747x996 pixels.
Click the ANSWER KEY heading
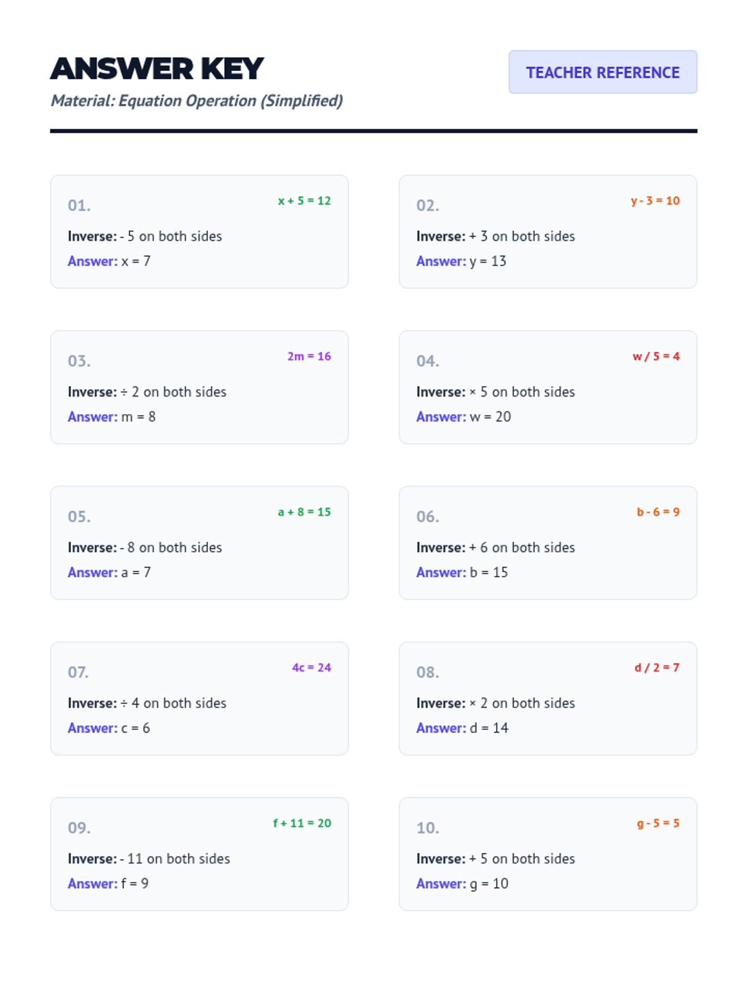click(157, 68)
